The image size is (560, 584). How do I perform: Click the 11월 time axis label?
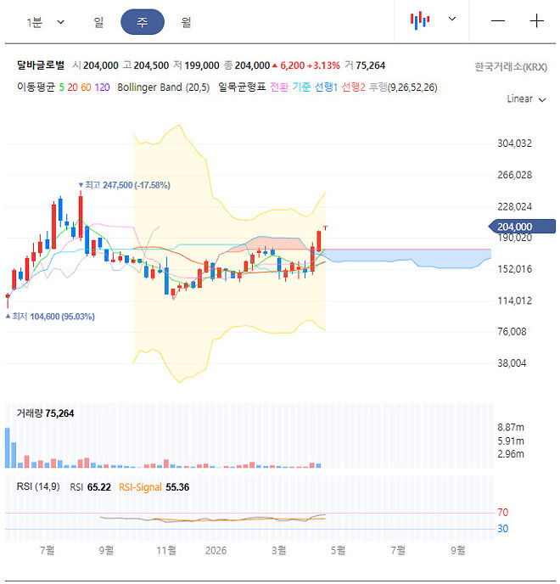click(x=166, y=550)
